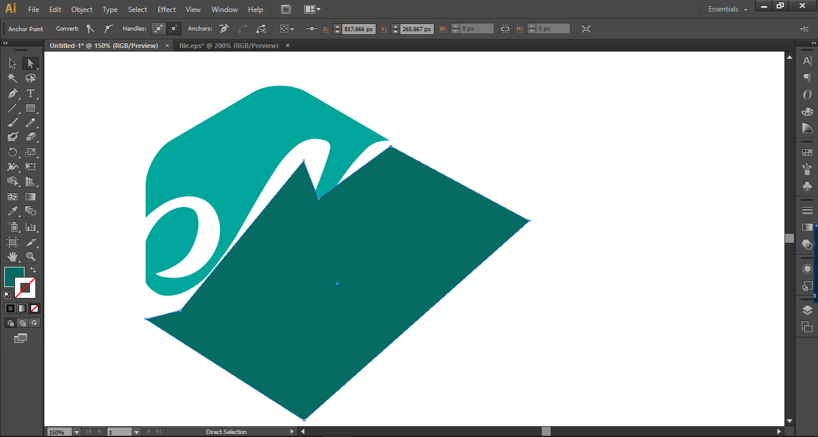Select the Hand tool

click(x=13, y=257)
